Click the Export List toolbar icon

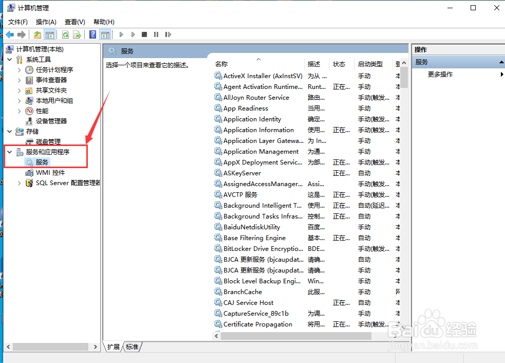click(77, 34)
